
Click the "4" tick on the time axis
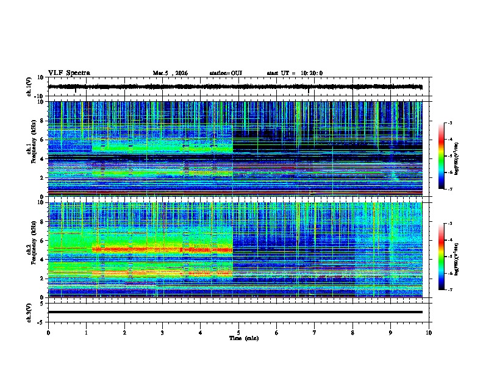click(x=201, y=333)
